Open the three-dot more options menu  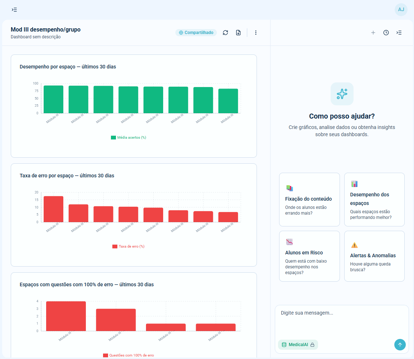[255, 33]
